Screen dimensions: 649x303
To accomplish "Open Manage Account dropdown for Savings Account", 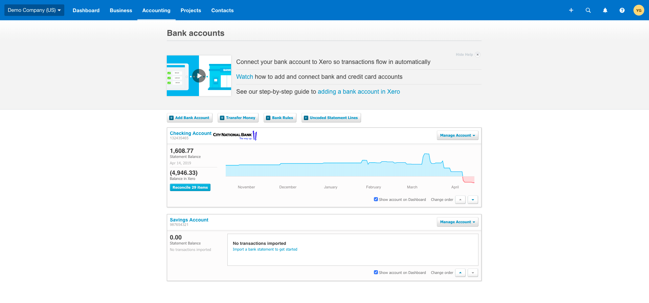I will click(x=457, y=222).
